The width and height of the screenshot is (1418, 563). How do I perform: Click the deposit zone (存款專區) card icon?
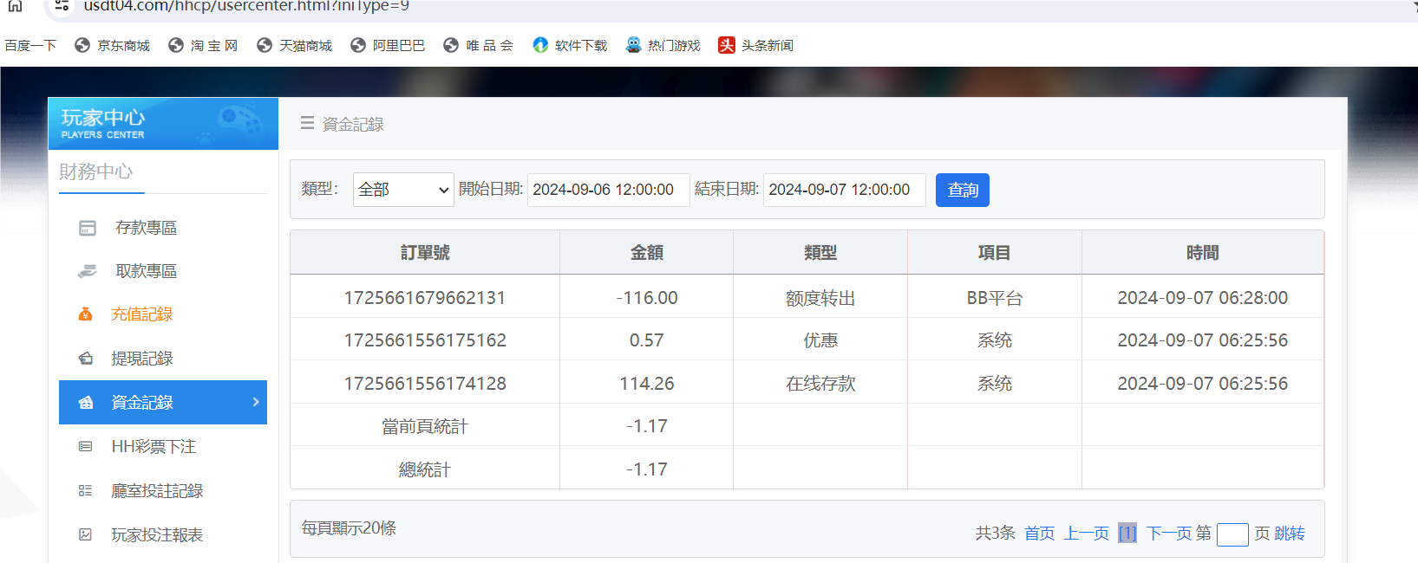pos(88,228)
